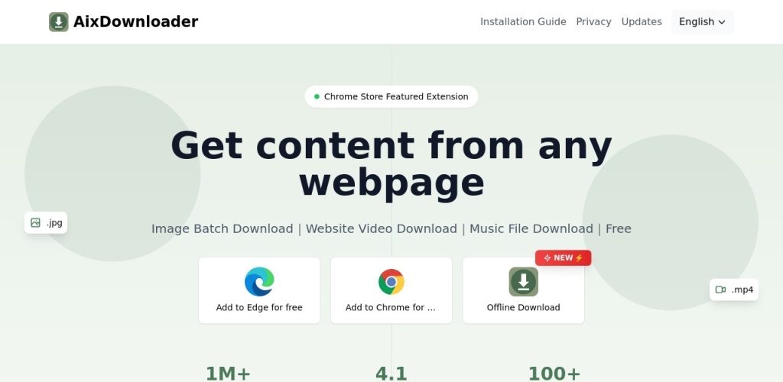Click the video camera icon on the .mp4 chip
The image size is (783, 382).
pyautogui.click(x=720, y=290)
